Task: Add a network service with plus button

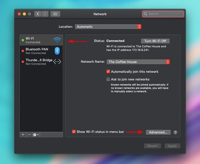Action: coord(23,134)
